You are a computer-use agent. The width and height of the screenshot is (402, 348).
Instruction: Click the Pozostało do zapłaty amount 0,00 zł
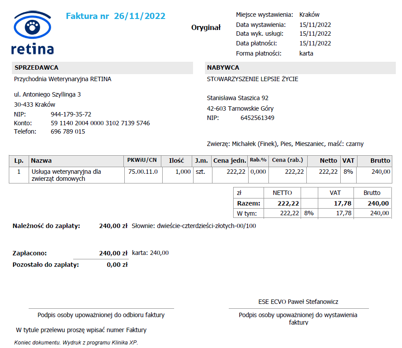click(117, 265)
